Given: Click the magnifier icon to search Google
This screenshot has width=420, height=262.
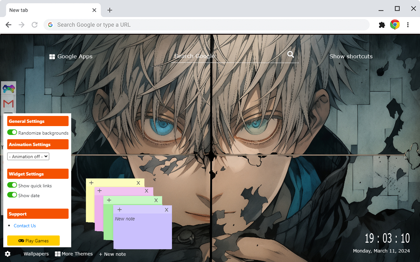Looking at the screenshot, I should (x=291, y=54).
